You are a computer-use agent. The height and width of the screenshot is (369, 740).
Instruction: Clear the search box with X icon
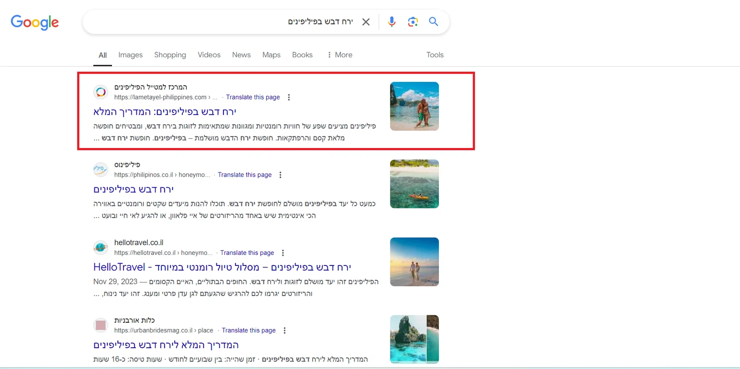[366, 22]
